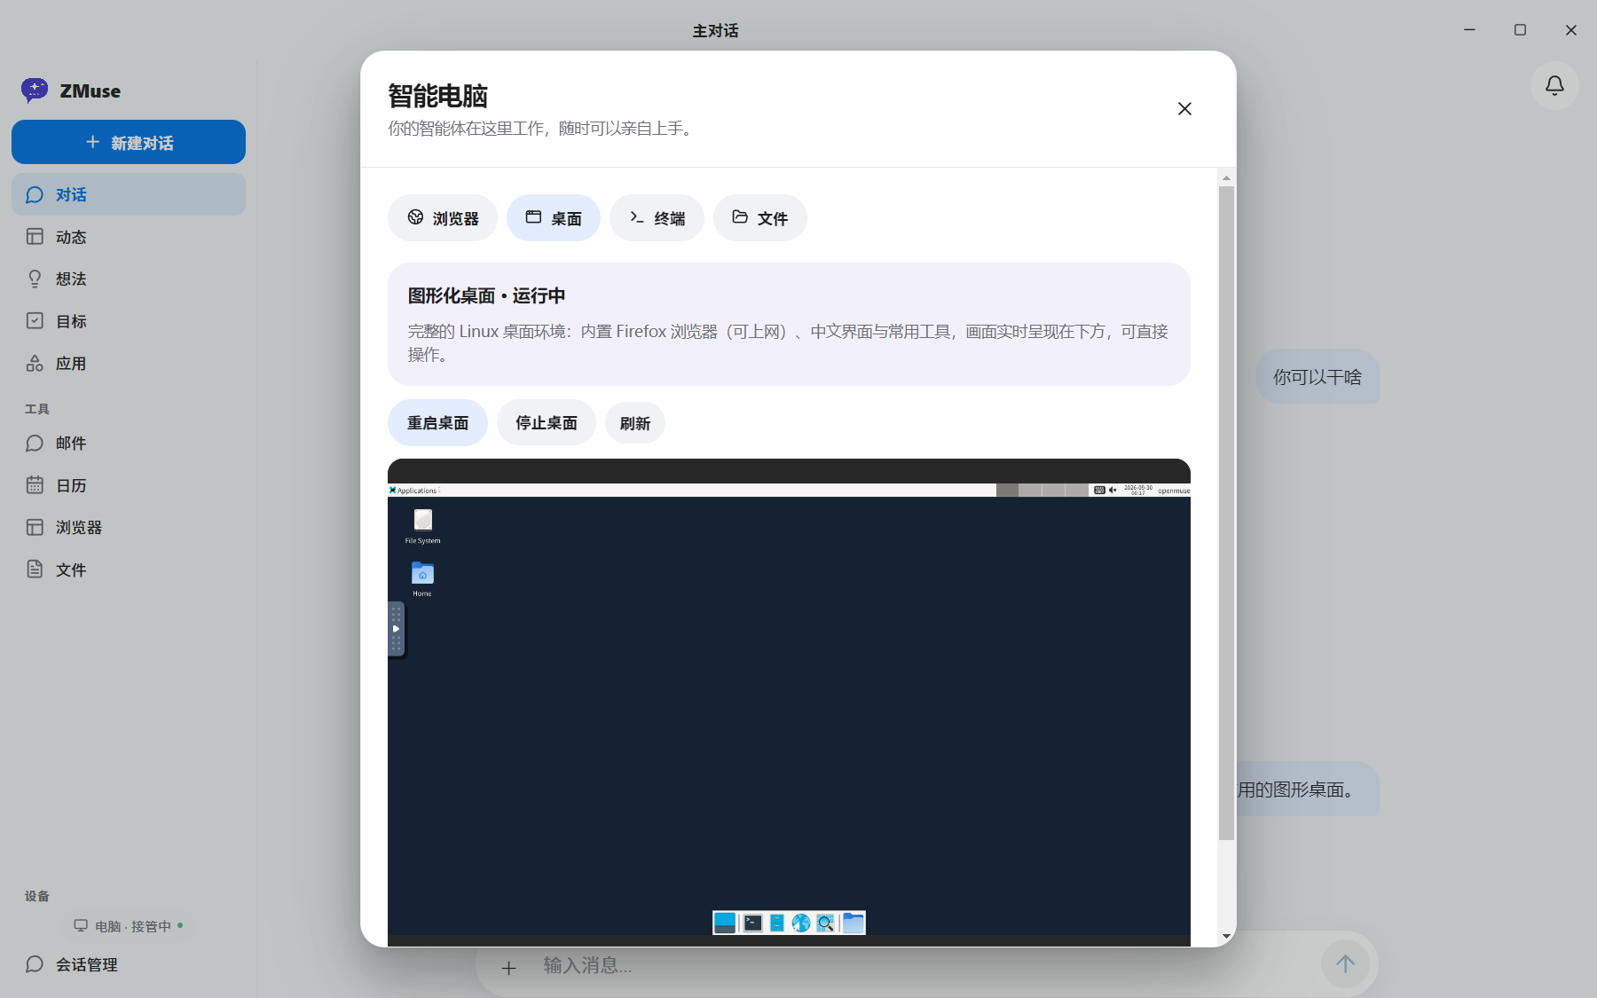The height and width of the screenshot is (998, 1597).
Task: Click the ZMuse logo icon
Action: click(35, 90)
